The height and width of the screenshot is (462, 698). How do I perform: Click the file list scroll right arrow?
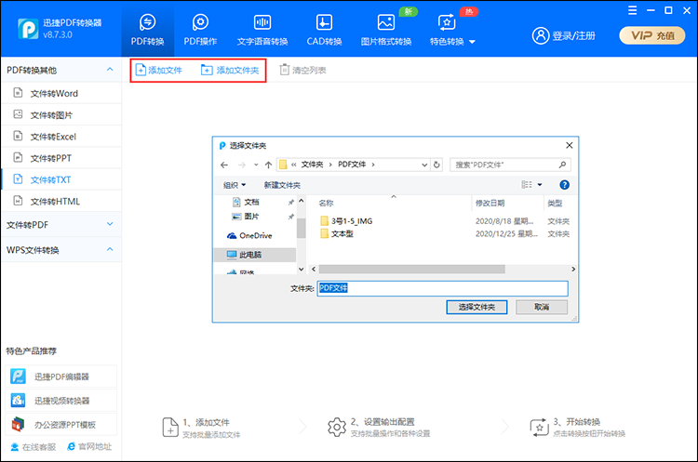coord(573,270)
